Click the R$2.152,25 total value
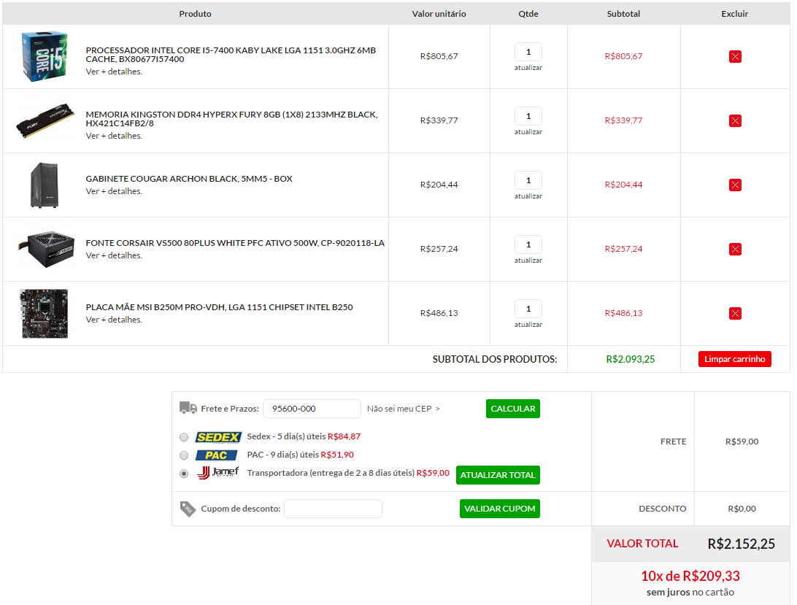Viewport: 797px width, 605px height. [x=741, y=544]
